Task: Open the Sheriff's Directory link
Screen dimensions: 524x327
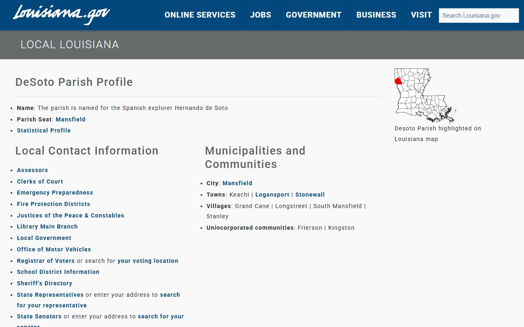Action: (x=45, y=283)
